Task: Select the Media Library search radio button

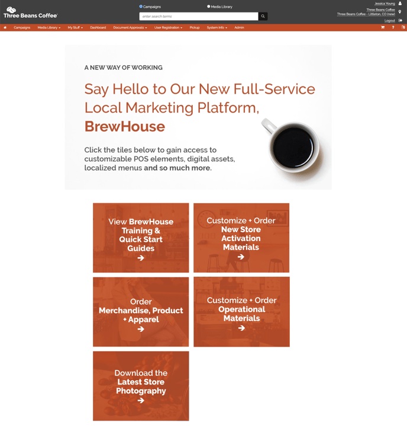Action: pyautogui.click(x=208, y=7)
